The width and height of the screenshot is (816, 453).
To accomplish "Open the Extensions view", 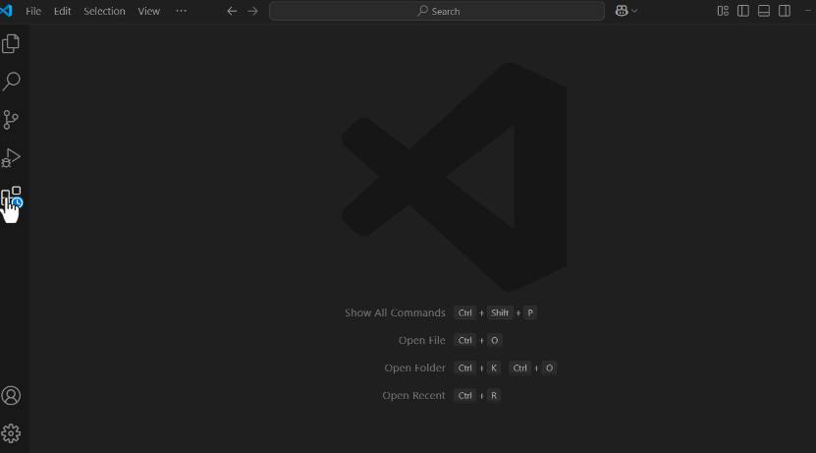I will (x=11, y=197).
